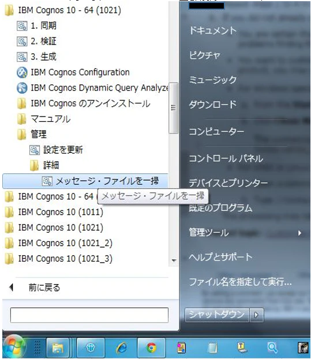This screenshot has width=311, height=359.
Task: Click the globe application icon in taskbar
Action: (x=91, y=348)
